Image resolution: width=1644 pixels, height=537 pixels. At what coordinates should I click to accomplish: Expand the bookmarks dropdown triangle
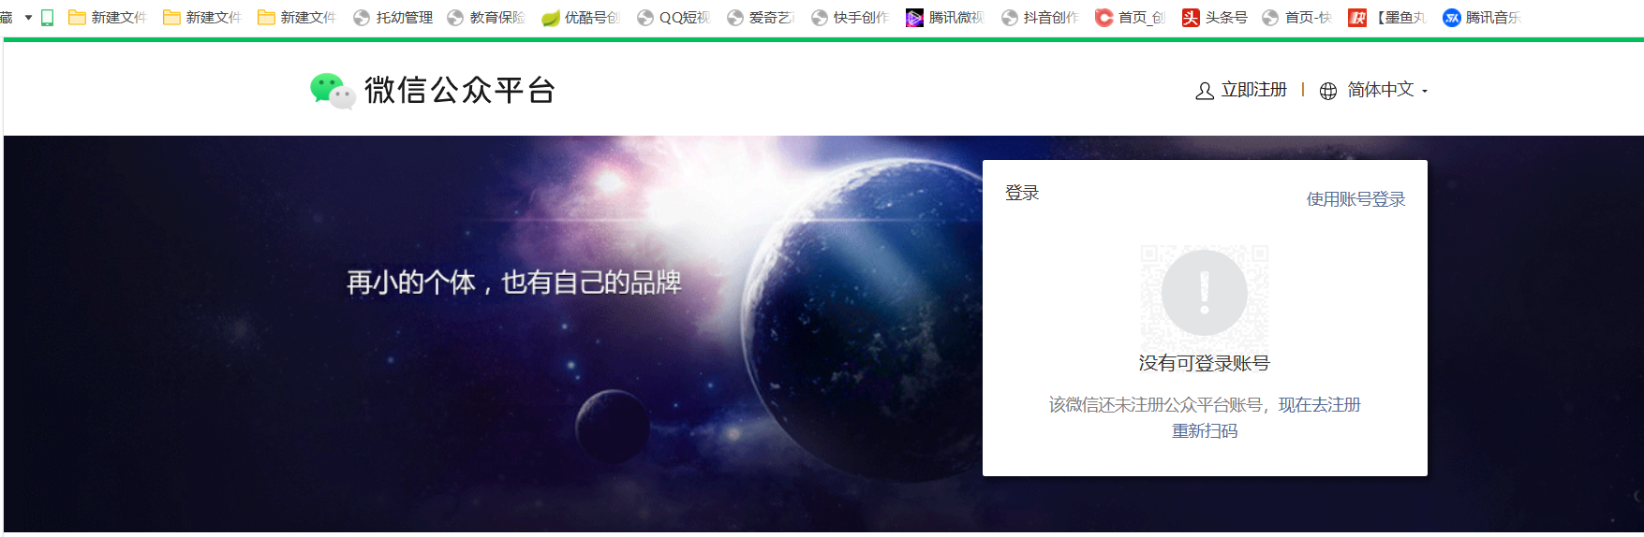coord(28,18)
